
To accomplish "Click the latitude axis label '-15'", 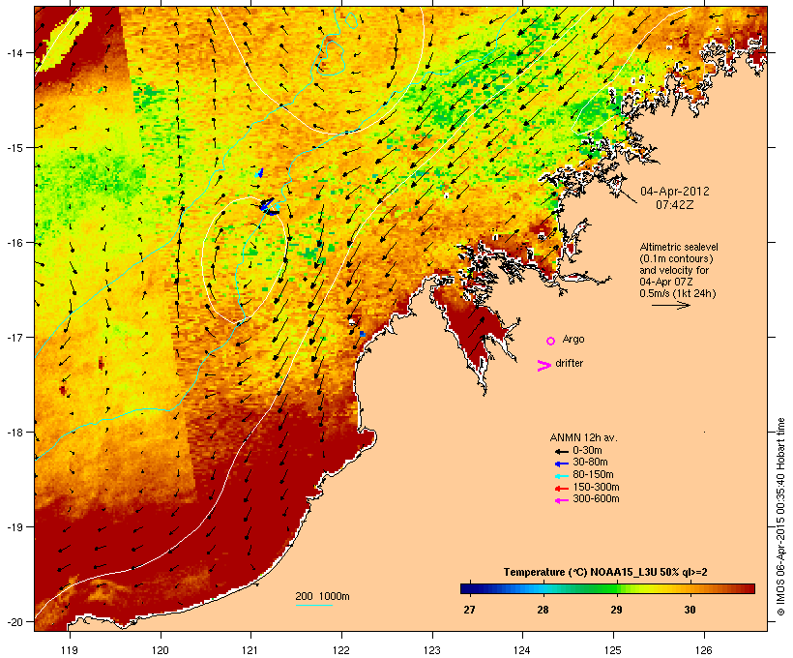I will (14, 148).
